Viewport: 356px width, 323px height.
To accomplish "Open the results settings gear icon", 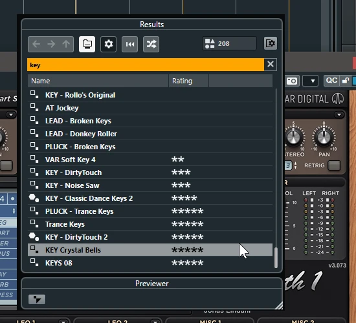I will click(108, 44).
